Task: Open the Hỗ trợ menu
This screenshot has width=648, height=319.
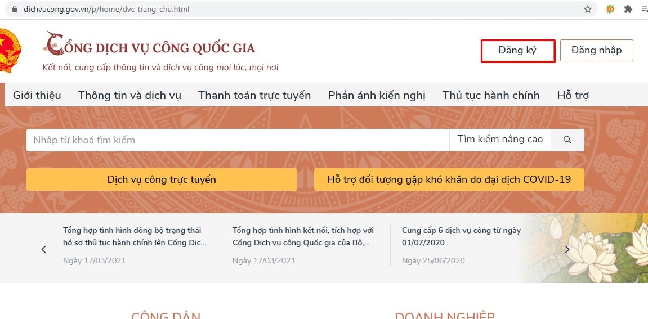Action: 573,96
